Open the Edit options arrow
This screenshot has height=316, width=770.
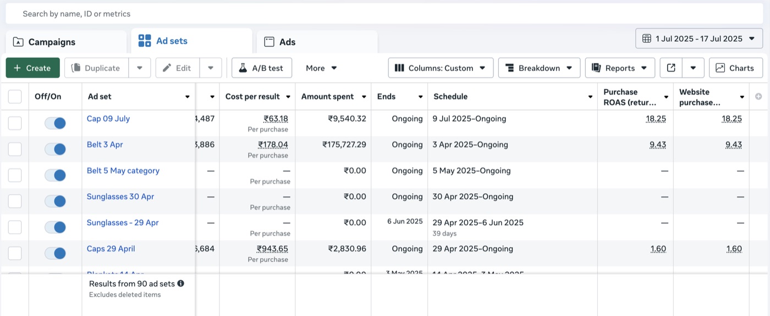211,68
